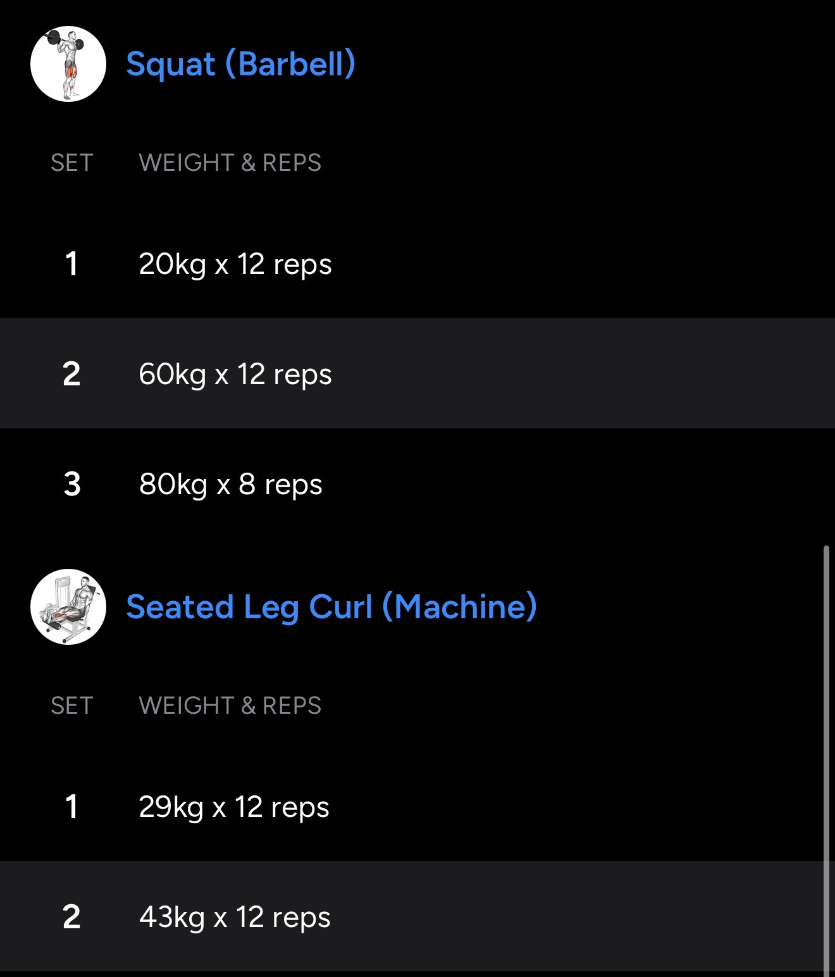Click WEIGHT & REPS header under Seated Leg Curl
The height and width of the screenshot is (977, 835).
click(230, 706)
